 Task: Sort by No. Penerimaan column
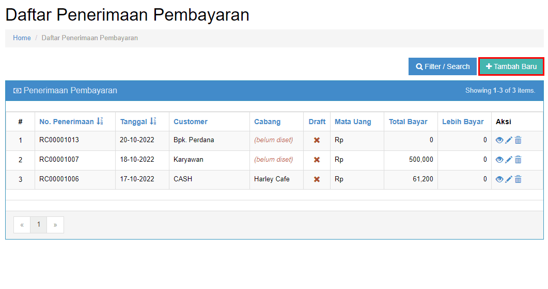(71, 122)
